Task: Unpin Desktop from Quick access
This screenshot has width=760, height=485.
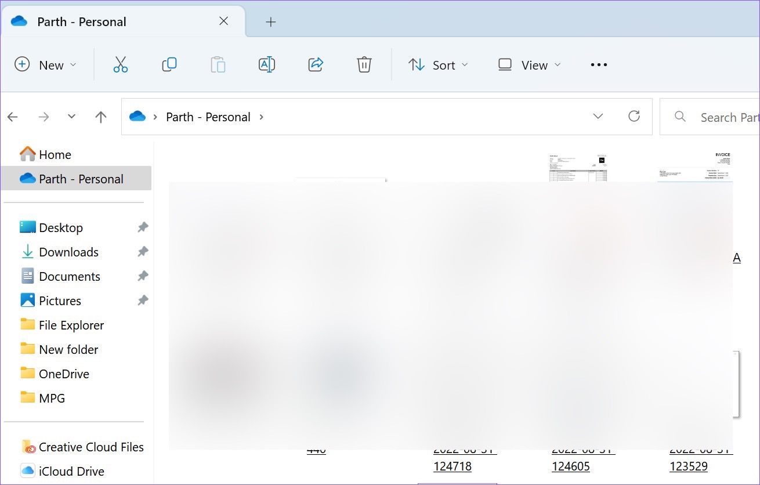Action: pos(143,227)
